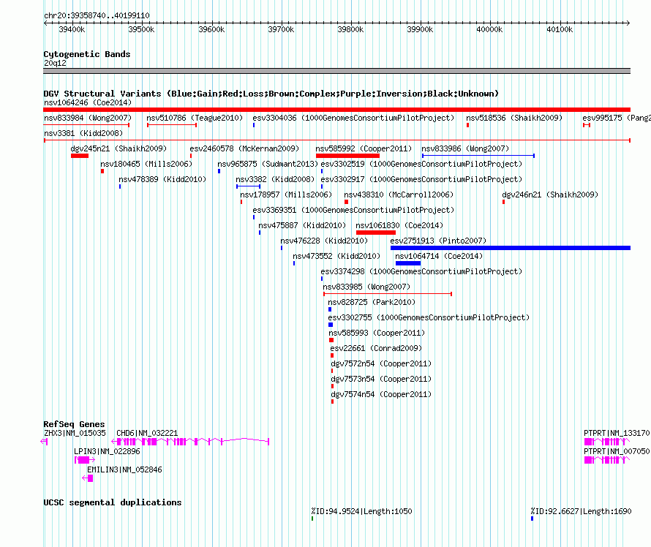Click UCSC segmental duplications track title
The height and width of the screenshot is (547, 651).
pyautogui.click(x=113, y=502)
